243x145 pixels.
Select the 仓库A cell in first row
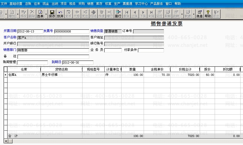click(x=24, y=75)
